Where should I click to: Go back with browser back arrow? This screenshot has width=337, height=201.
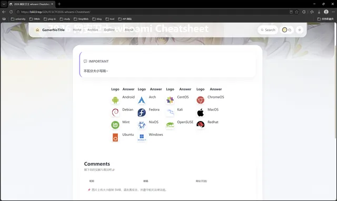point(4,12)
